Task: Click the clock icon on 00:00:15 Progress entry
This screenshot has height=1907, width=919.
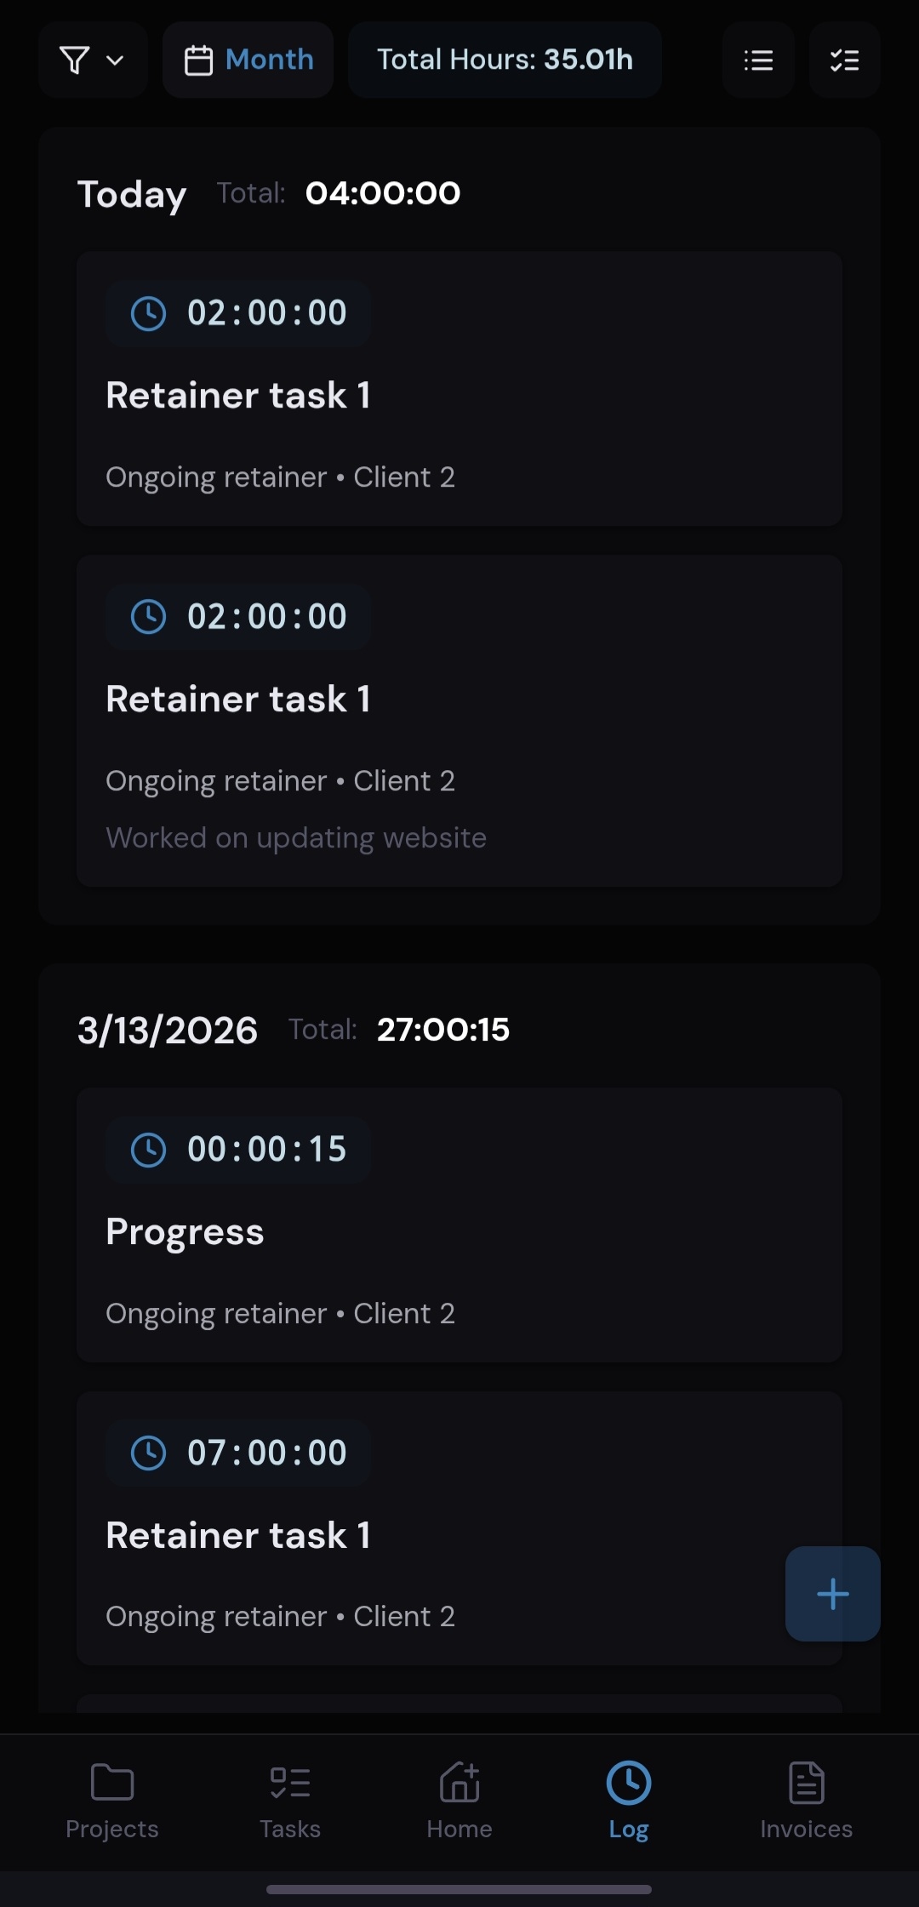Action: pos(149,1150)
